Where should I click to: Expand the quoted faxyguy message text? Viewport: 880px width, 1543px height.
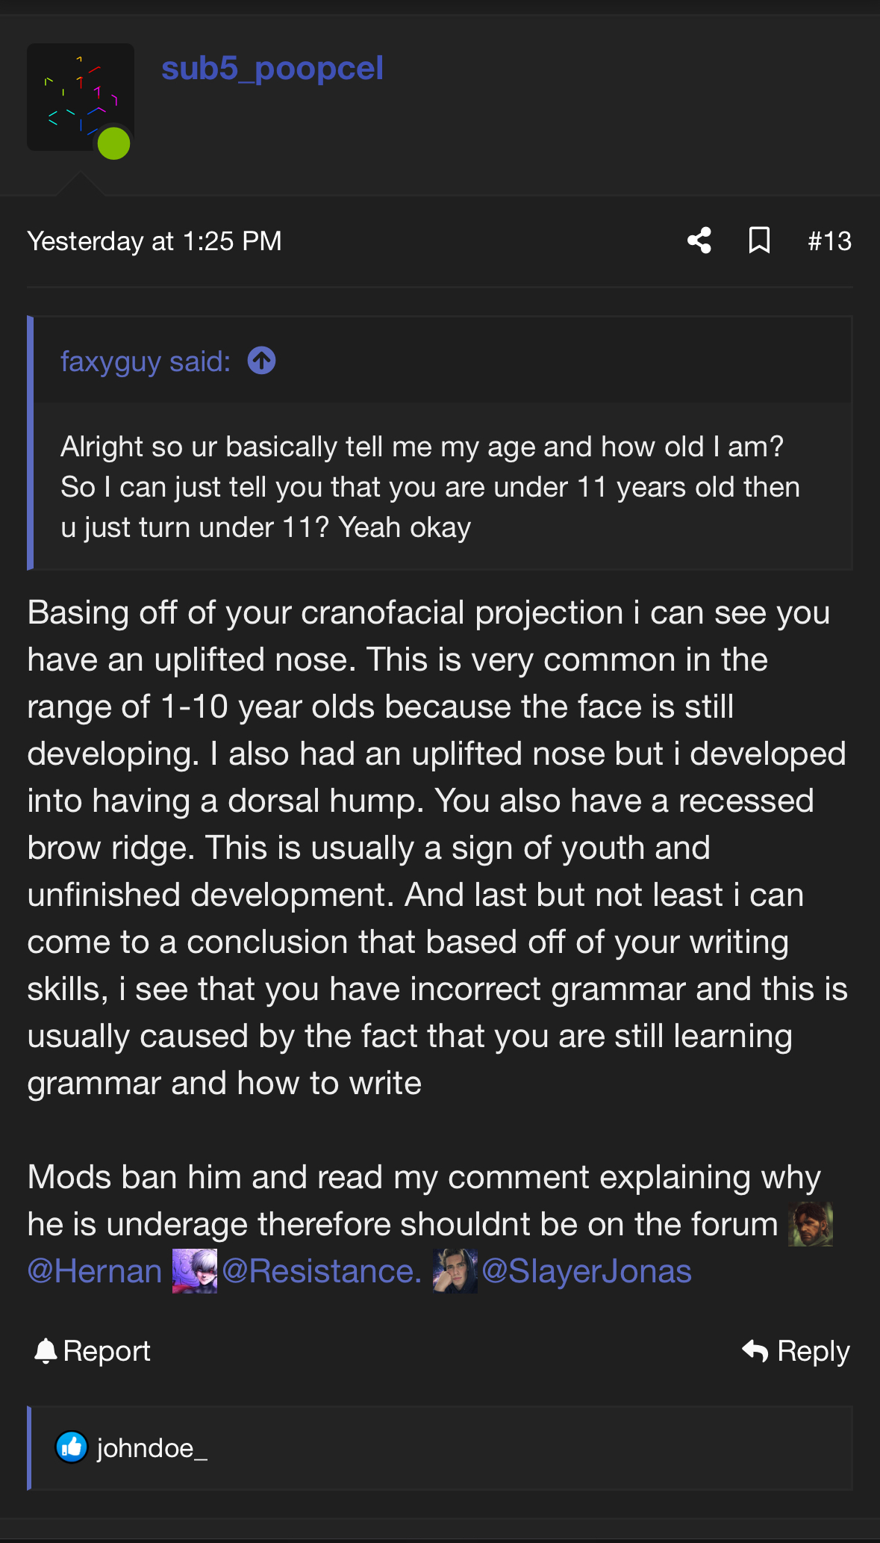[430, 487]
